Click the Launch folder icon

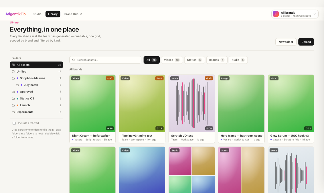(13, 105)
